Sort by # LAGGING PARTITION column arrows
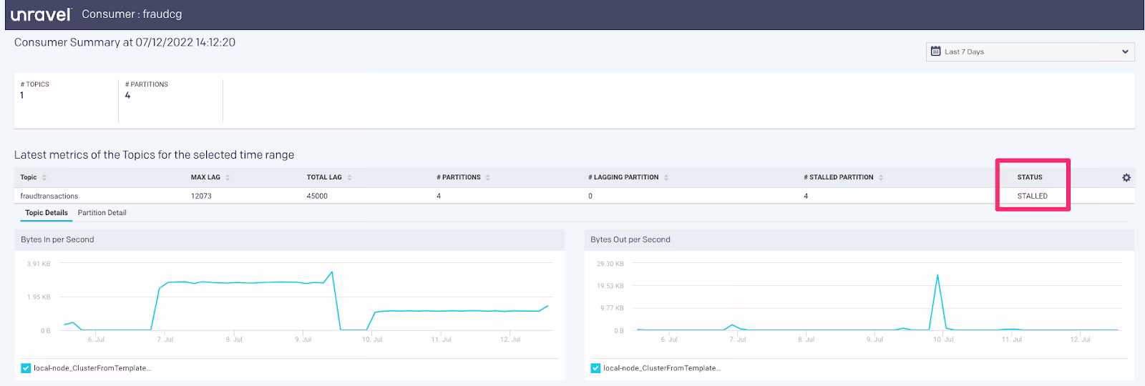The width and height of the screenshot is (1145, 386). tap(666, 177)
